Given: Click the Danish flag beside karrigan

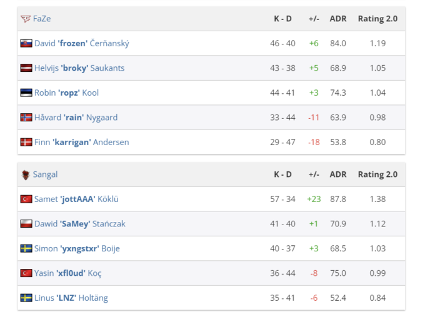Looking at the screenshot, I should (x=26, y=142).
